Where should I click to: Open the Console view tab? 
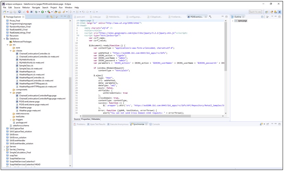(155, 124)
